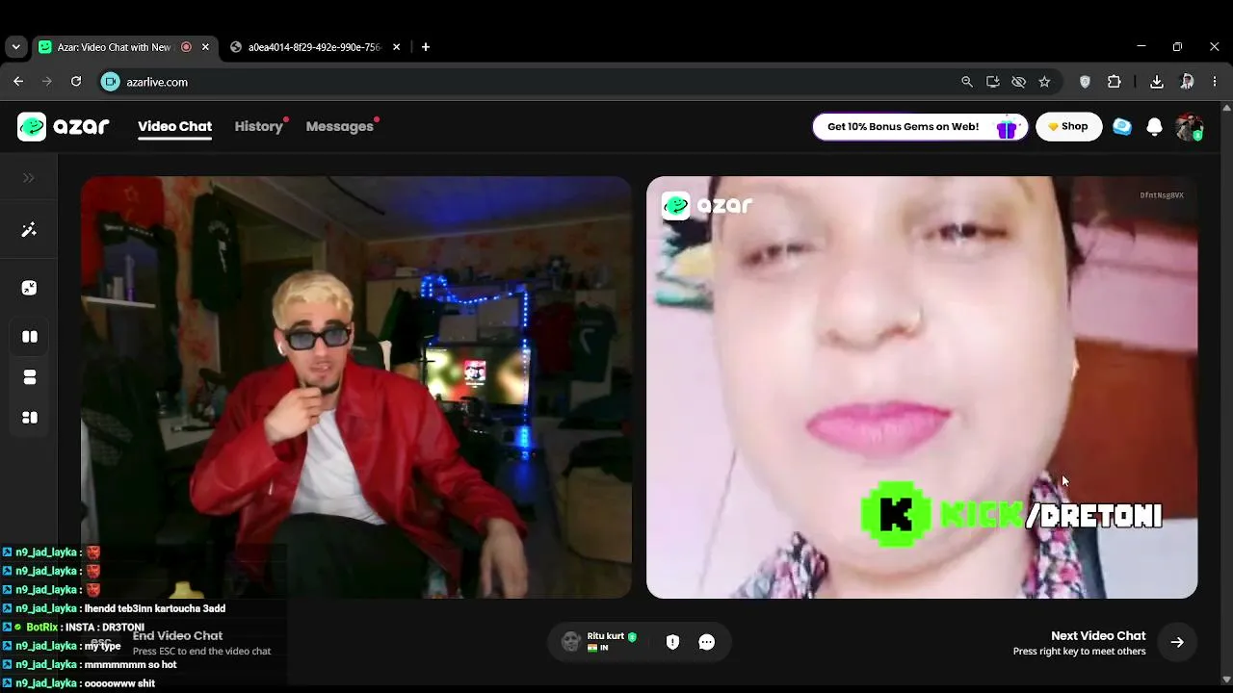Open the Extensions puzzle menu
The width and height of the screenshot is (1233, 693).
click(1115, 82)
